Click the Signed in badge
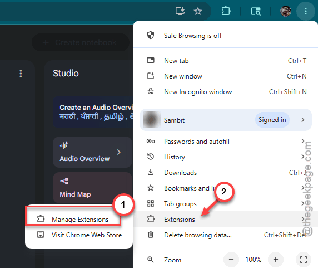Viewport: 318px width, 268px height. pyautogui.click(x=272, y=120)
